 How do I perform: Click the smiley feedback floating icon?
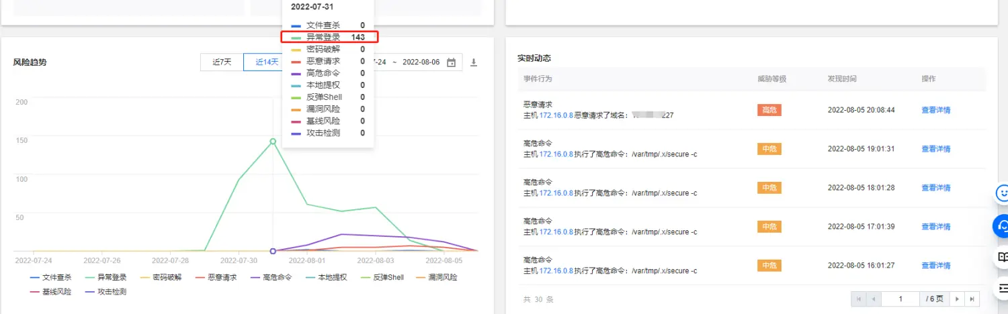pos(1002,193)
